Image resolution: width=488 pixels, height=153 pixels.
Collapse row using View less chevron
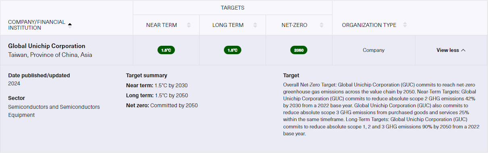(463, 50)
